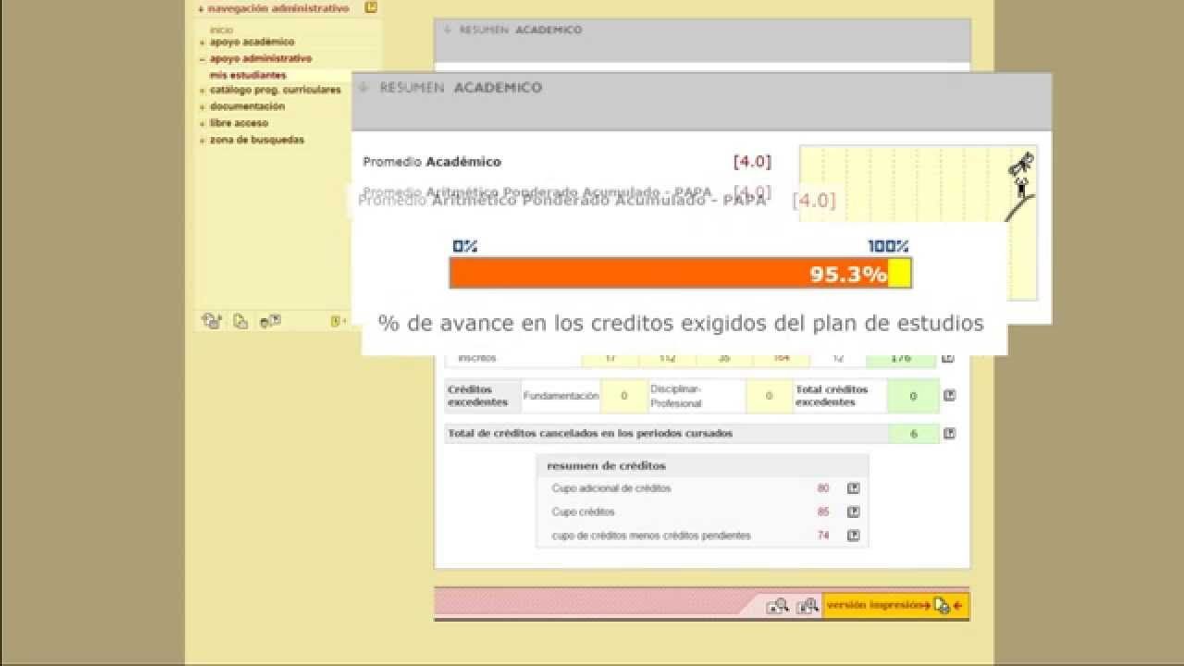Open info icon on the Cupo créditos row
The width and height of the screenshot is (1184, 666).
point(854,512)
